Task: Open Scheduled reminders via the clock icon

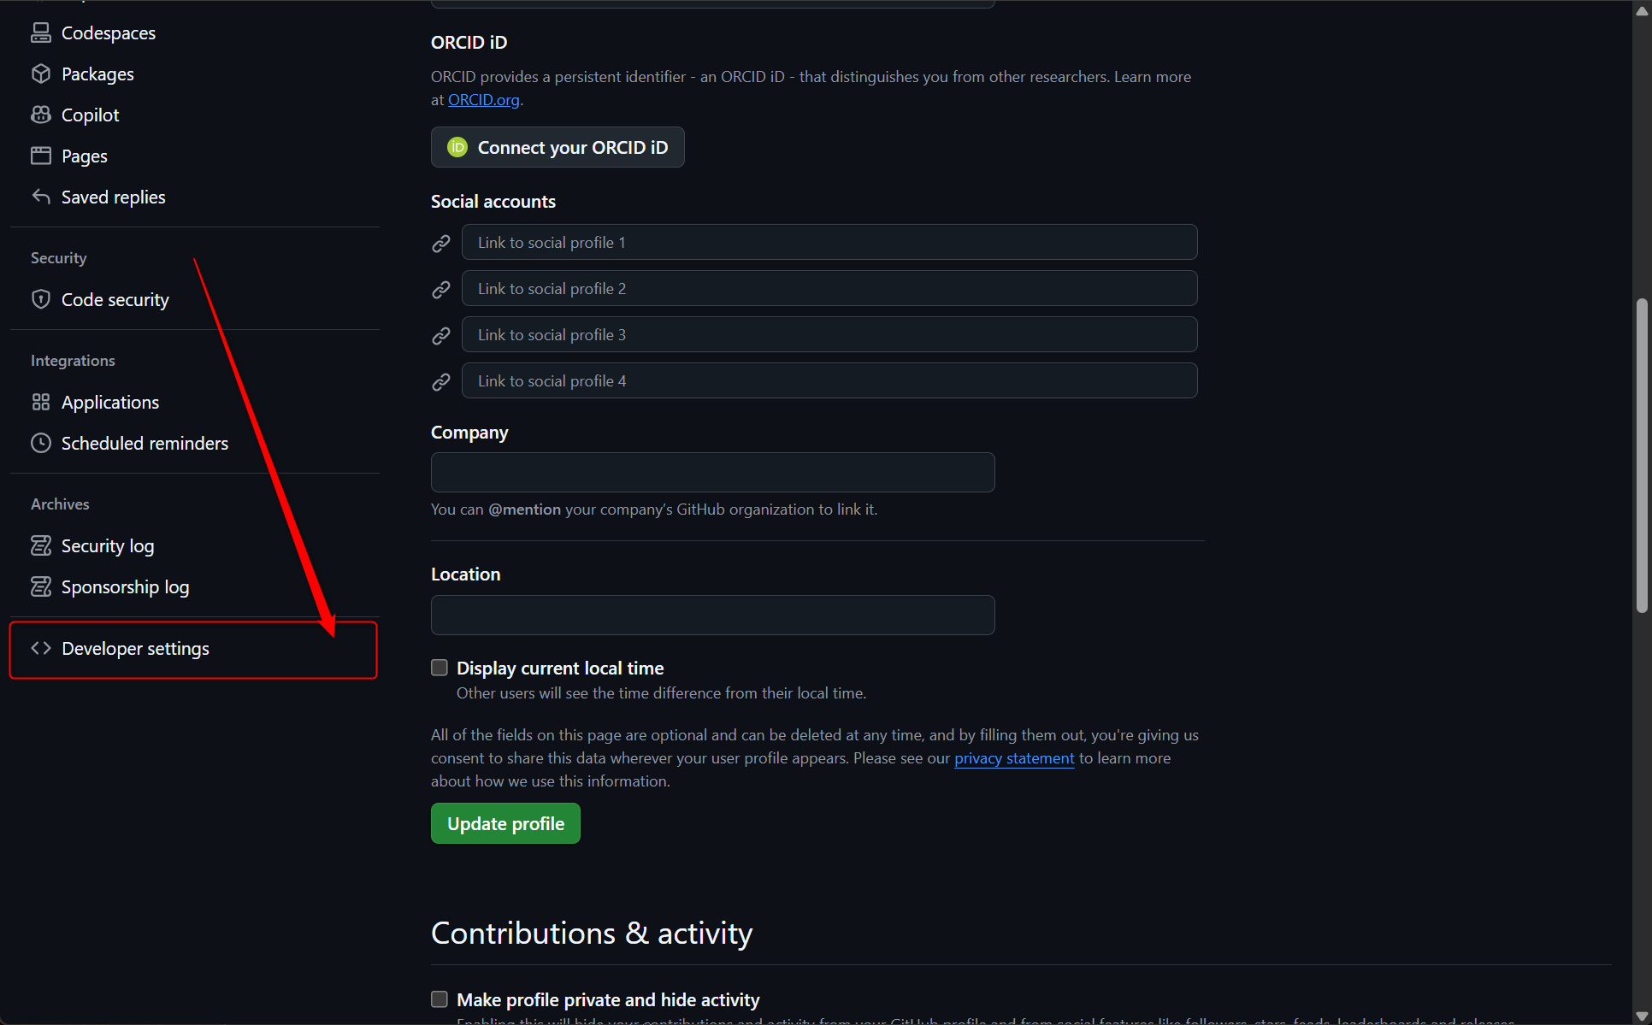Action: point(40,443)
